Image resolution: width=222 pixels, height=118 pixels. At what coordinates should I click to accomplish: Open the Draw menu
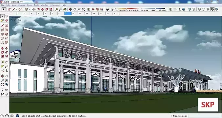[30, 5]
